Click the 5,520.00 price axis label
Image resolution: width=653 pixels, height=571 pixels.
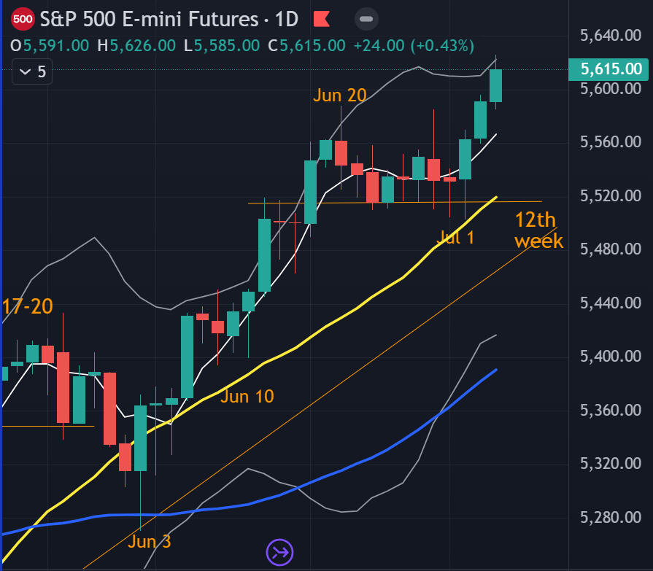[611, 195]
